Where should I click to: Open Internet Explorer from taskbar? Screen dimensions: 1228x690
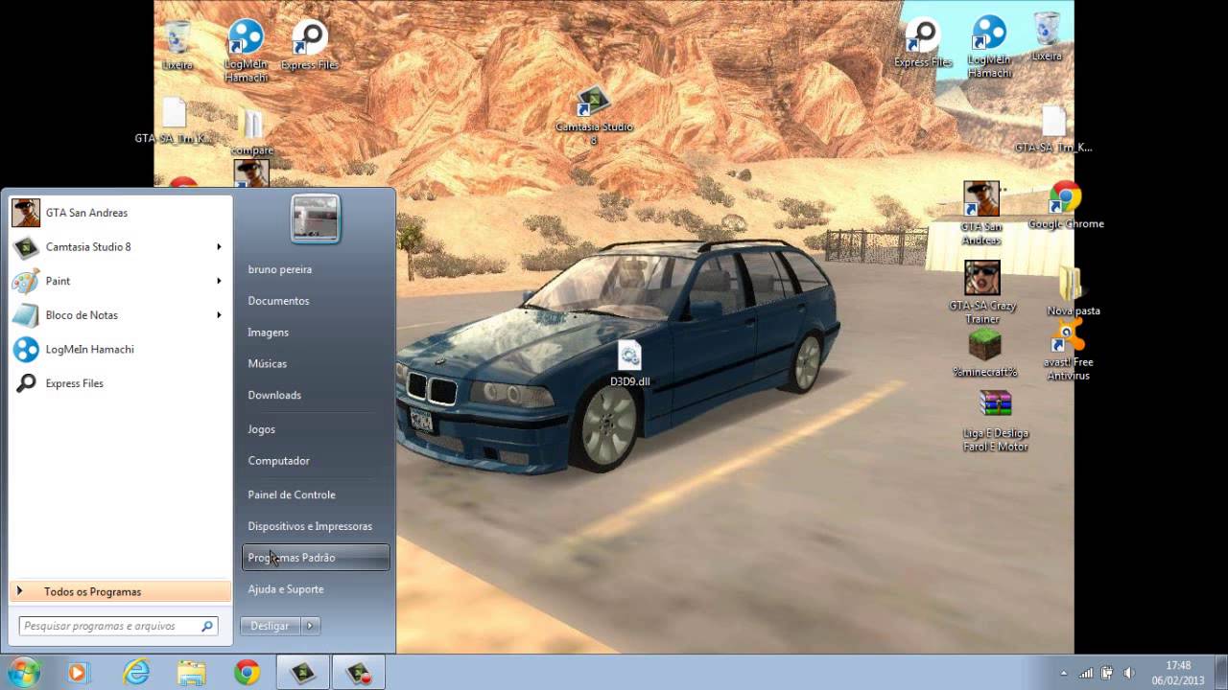(136, 673)
